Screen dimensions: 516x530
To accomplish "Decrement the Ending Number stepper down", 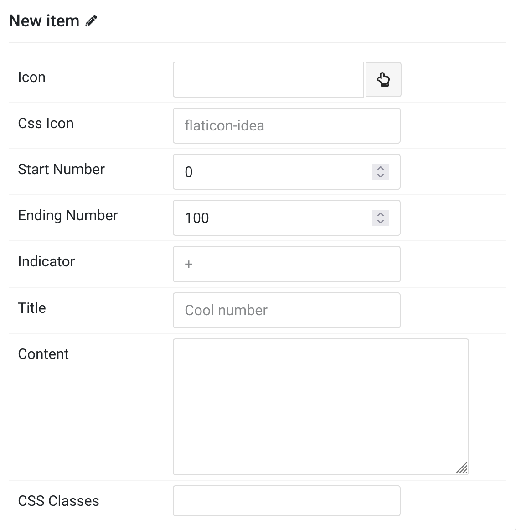I will tap(381, 222).
